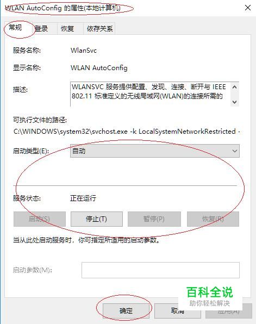
Task: Click the 应用(A) button
Action: (228, 310)
